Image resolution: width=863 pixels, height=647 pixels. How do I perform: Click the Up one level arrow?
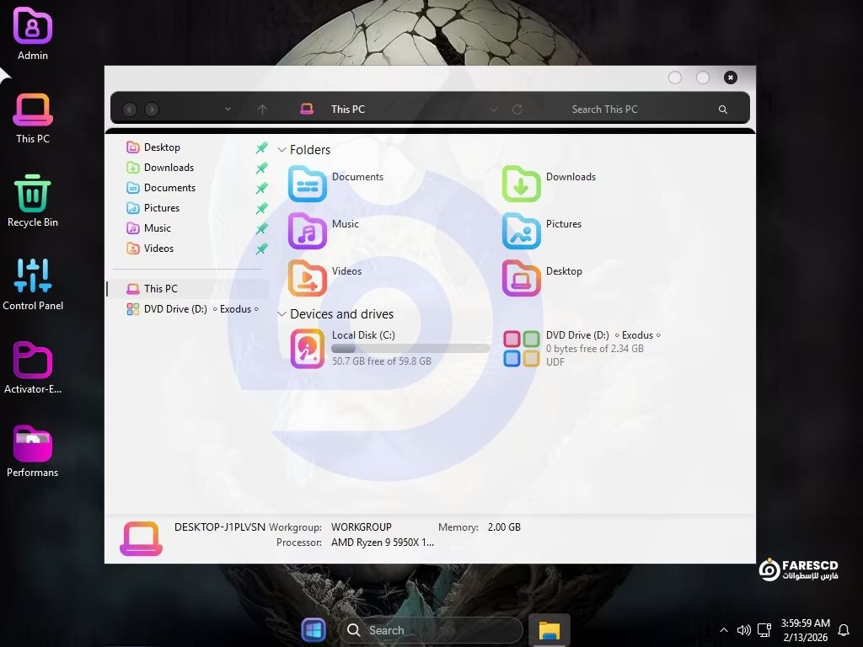tap(262, 110)
